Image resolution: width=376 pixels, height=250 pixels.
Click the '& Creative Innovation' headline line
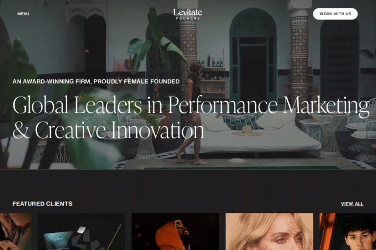[108, 130]
